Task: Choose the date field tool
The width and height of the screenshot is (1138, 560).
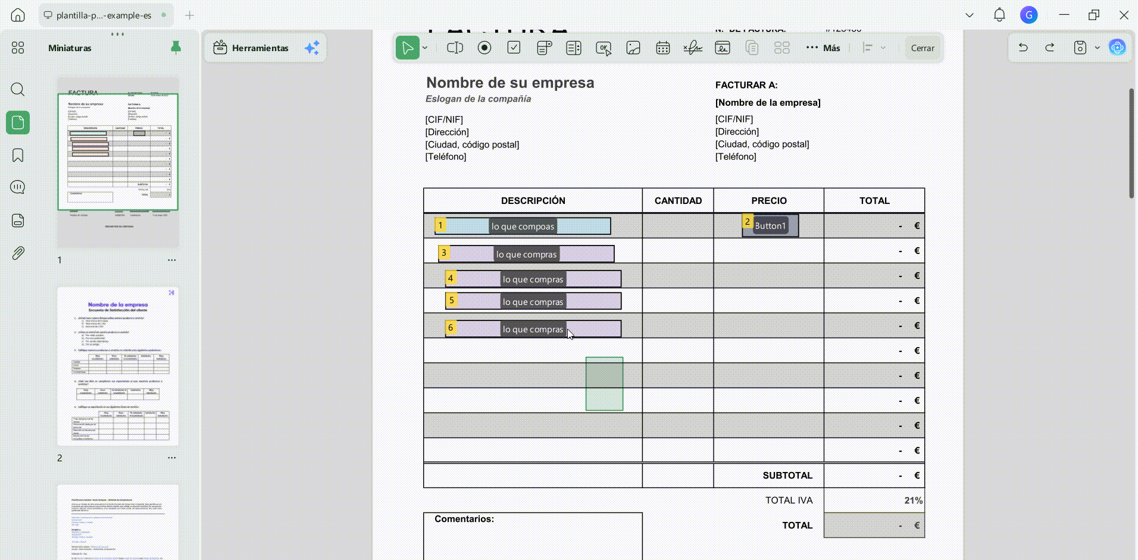Action: [663, 48]
